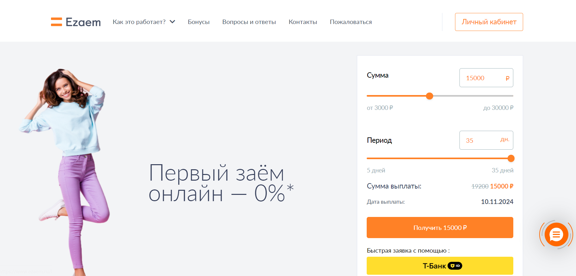This screenshot has height=276, width=576.
Task: Click the woman's photo in the banner
Action: [65, 172]
